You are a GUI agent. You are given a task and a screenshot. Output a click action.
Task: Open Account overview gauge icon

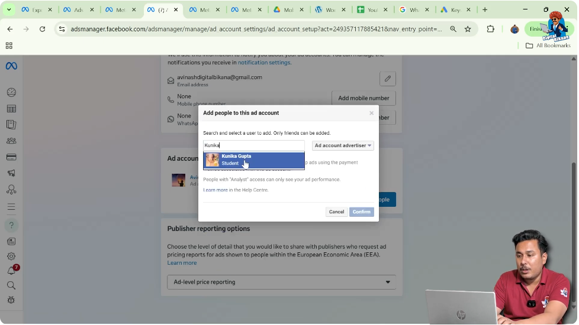click(11, 92)
